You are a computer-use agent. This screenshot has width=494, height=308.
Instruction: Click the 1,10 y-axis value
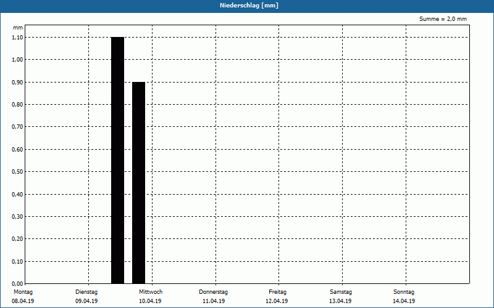(x=17, y=38)
